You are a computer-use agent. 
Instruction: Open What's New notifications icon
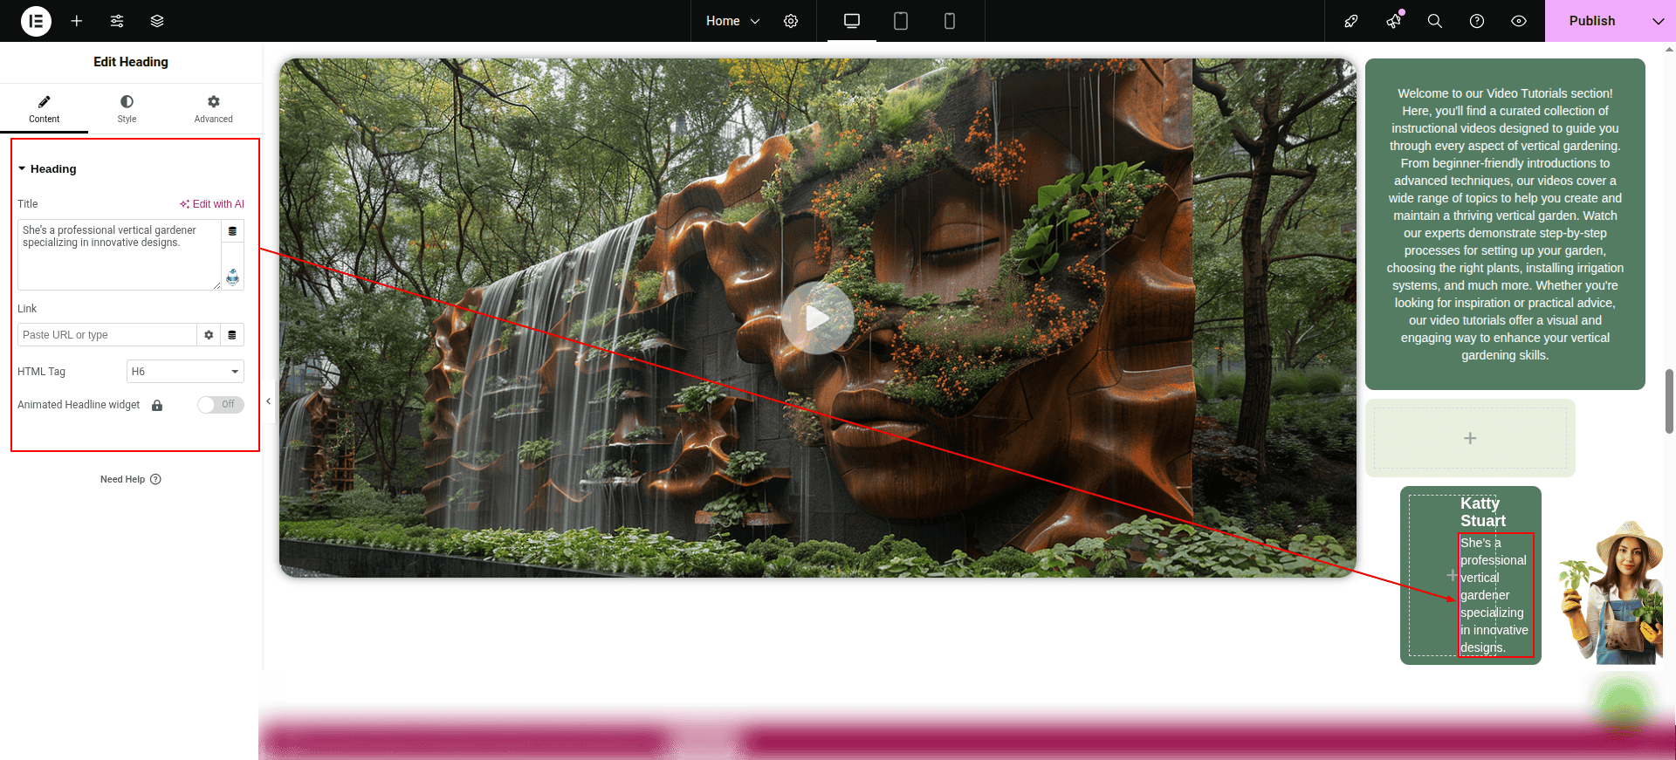pos(1393,21)
